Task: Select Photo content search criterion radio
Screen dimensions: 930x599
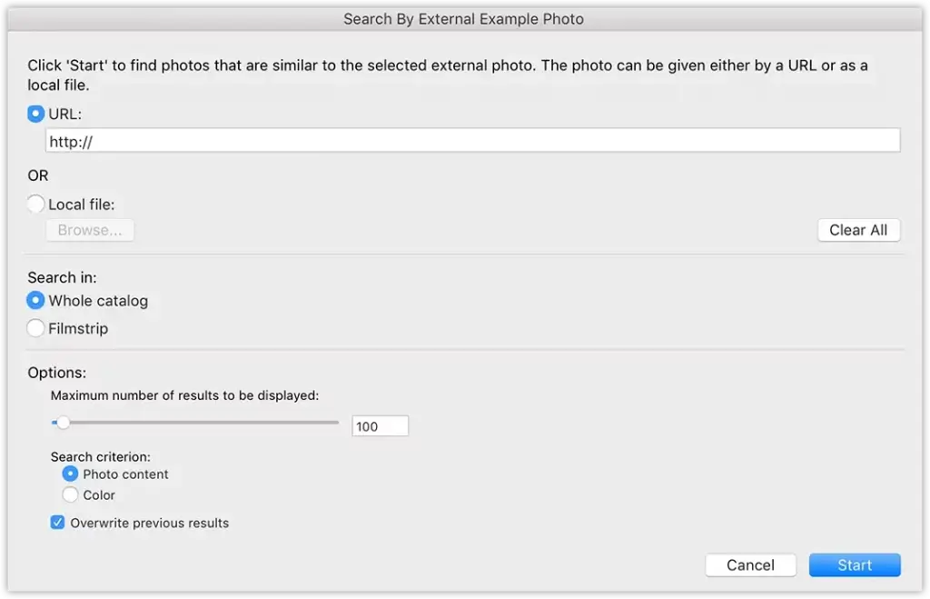Action: pyautogui.click(x=70, y=474)
